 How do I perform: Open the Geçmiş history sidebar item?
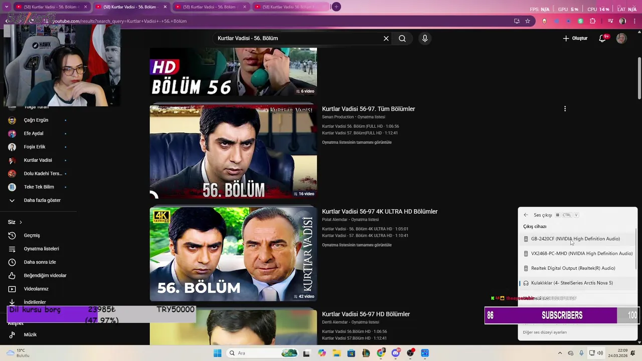32,235
